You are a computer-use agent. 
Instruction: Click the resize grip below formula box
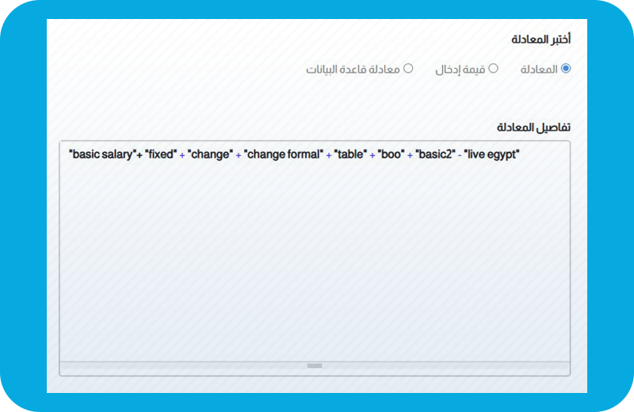[x=315, y=366]
